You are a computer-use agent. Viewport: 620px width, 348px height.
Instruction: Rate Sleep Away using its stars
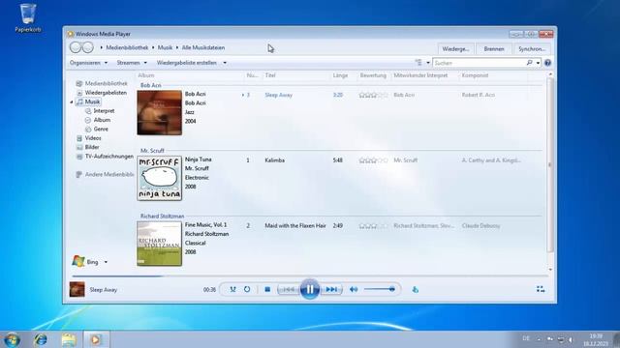pyautogui.click(x=373, y=95)
